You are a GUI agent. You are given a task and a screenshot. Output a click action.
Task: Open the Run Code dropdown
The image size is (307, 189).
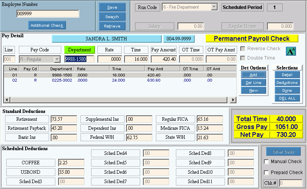(x=214, y=7)
